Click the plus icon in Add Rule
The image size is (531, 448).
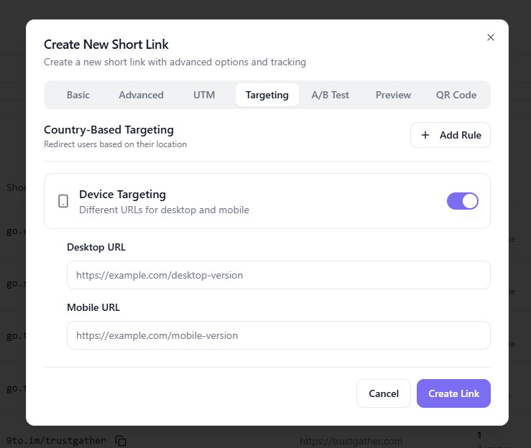tap(425, 135)
